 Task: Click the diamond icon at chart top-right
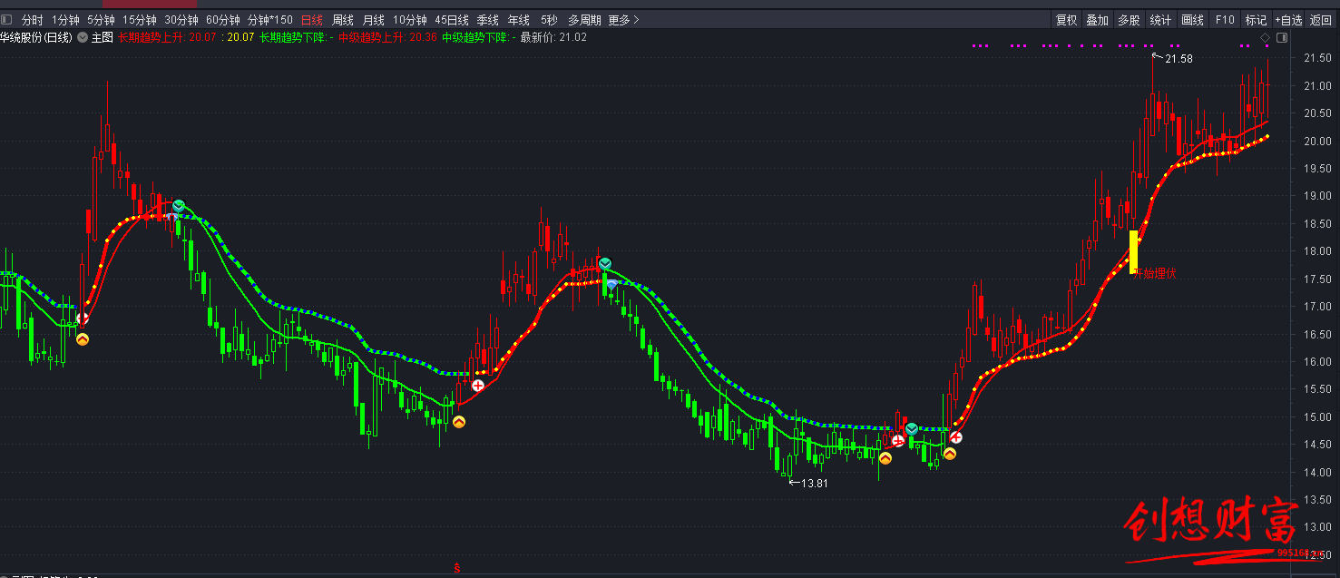click(1265, 37)
